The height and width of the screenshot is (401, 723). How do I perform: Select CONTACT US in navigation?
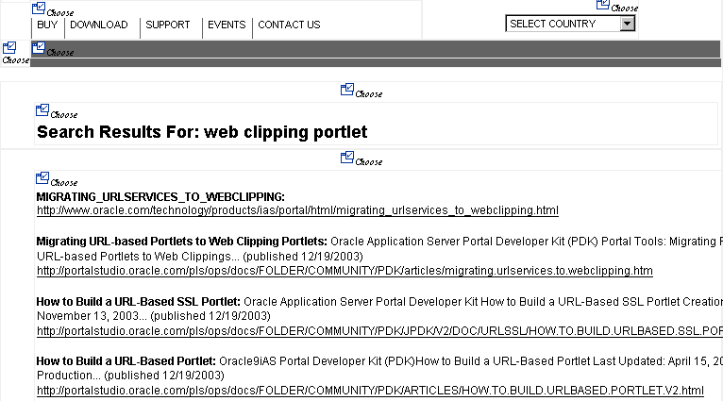(x=289, y=25)
